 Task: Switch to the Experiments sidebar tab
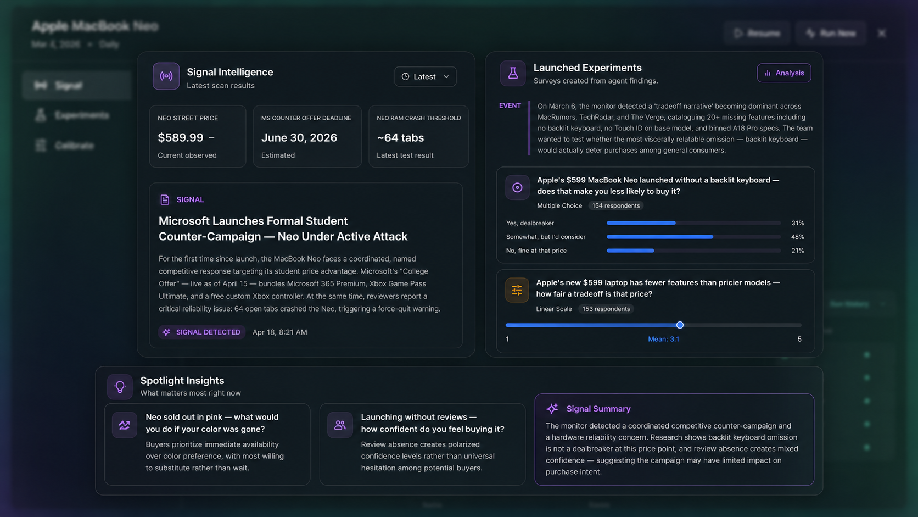click(77, 115)
